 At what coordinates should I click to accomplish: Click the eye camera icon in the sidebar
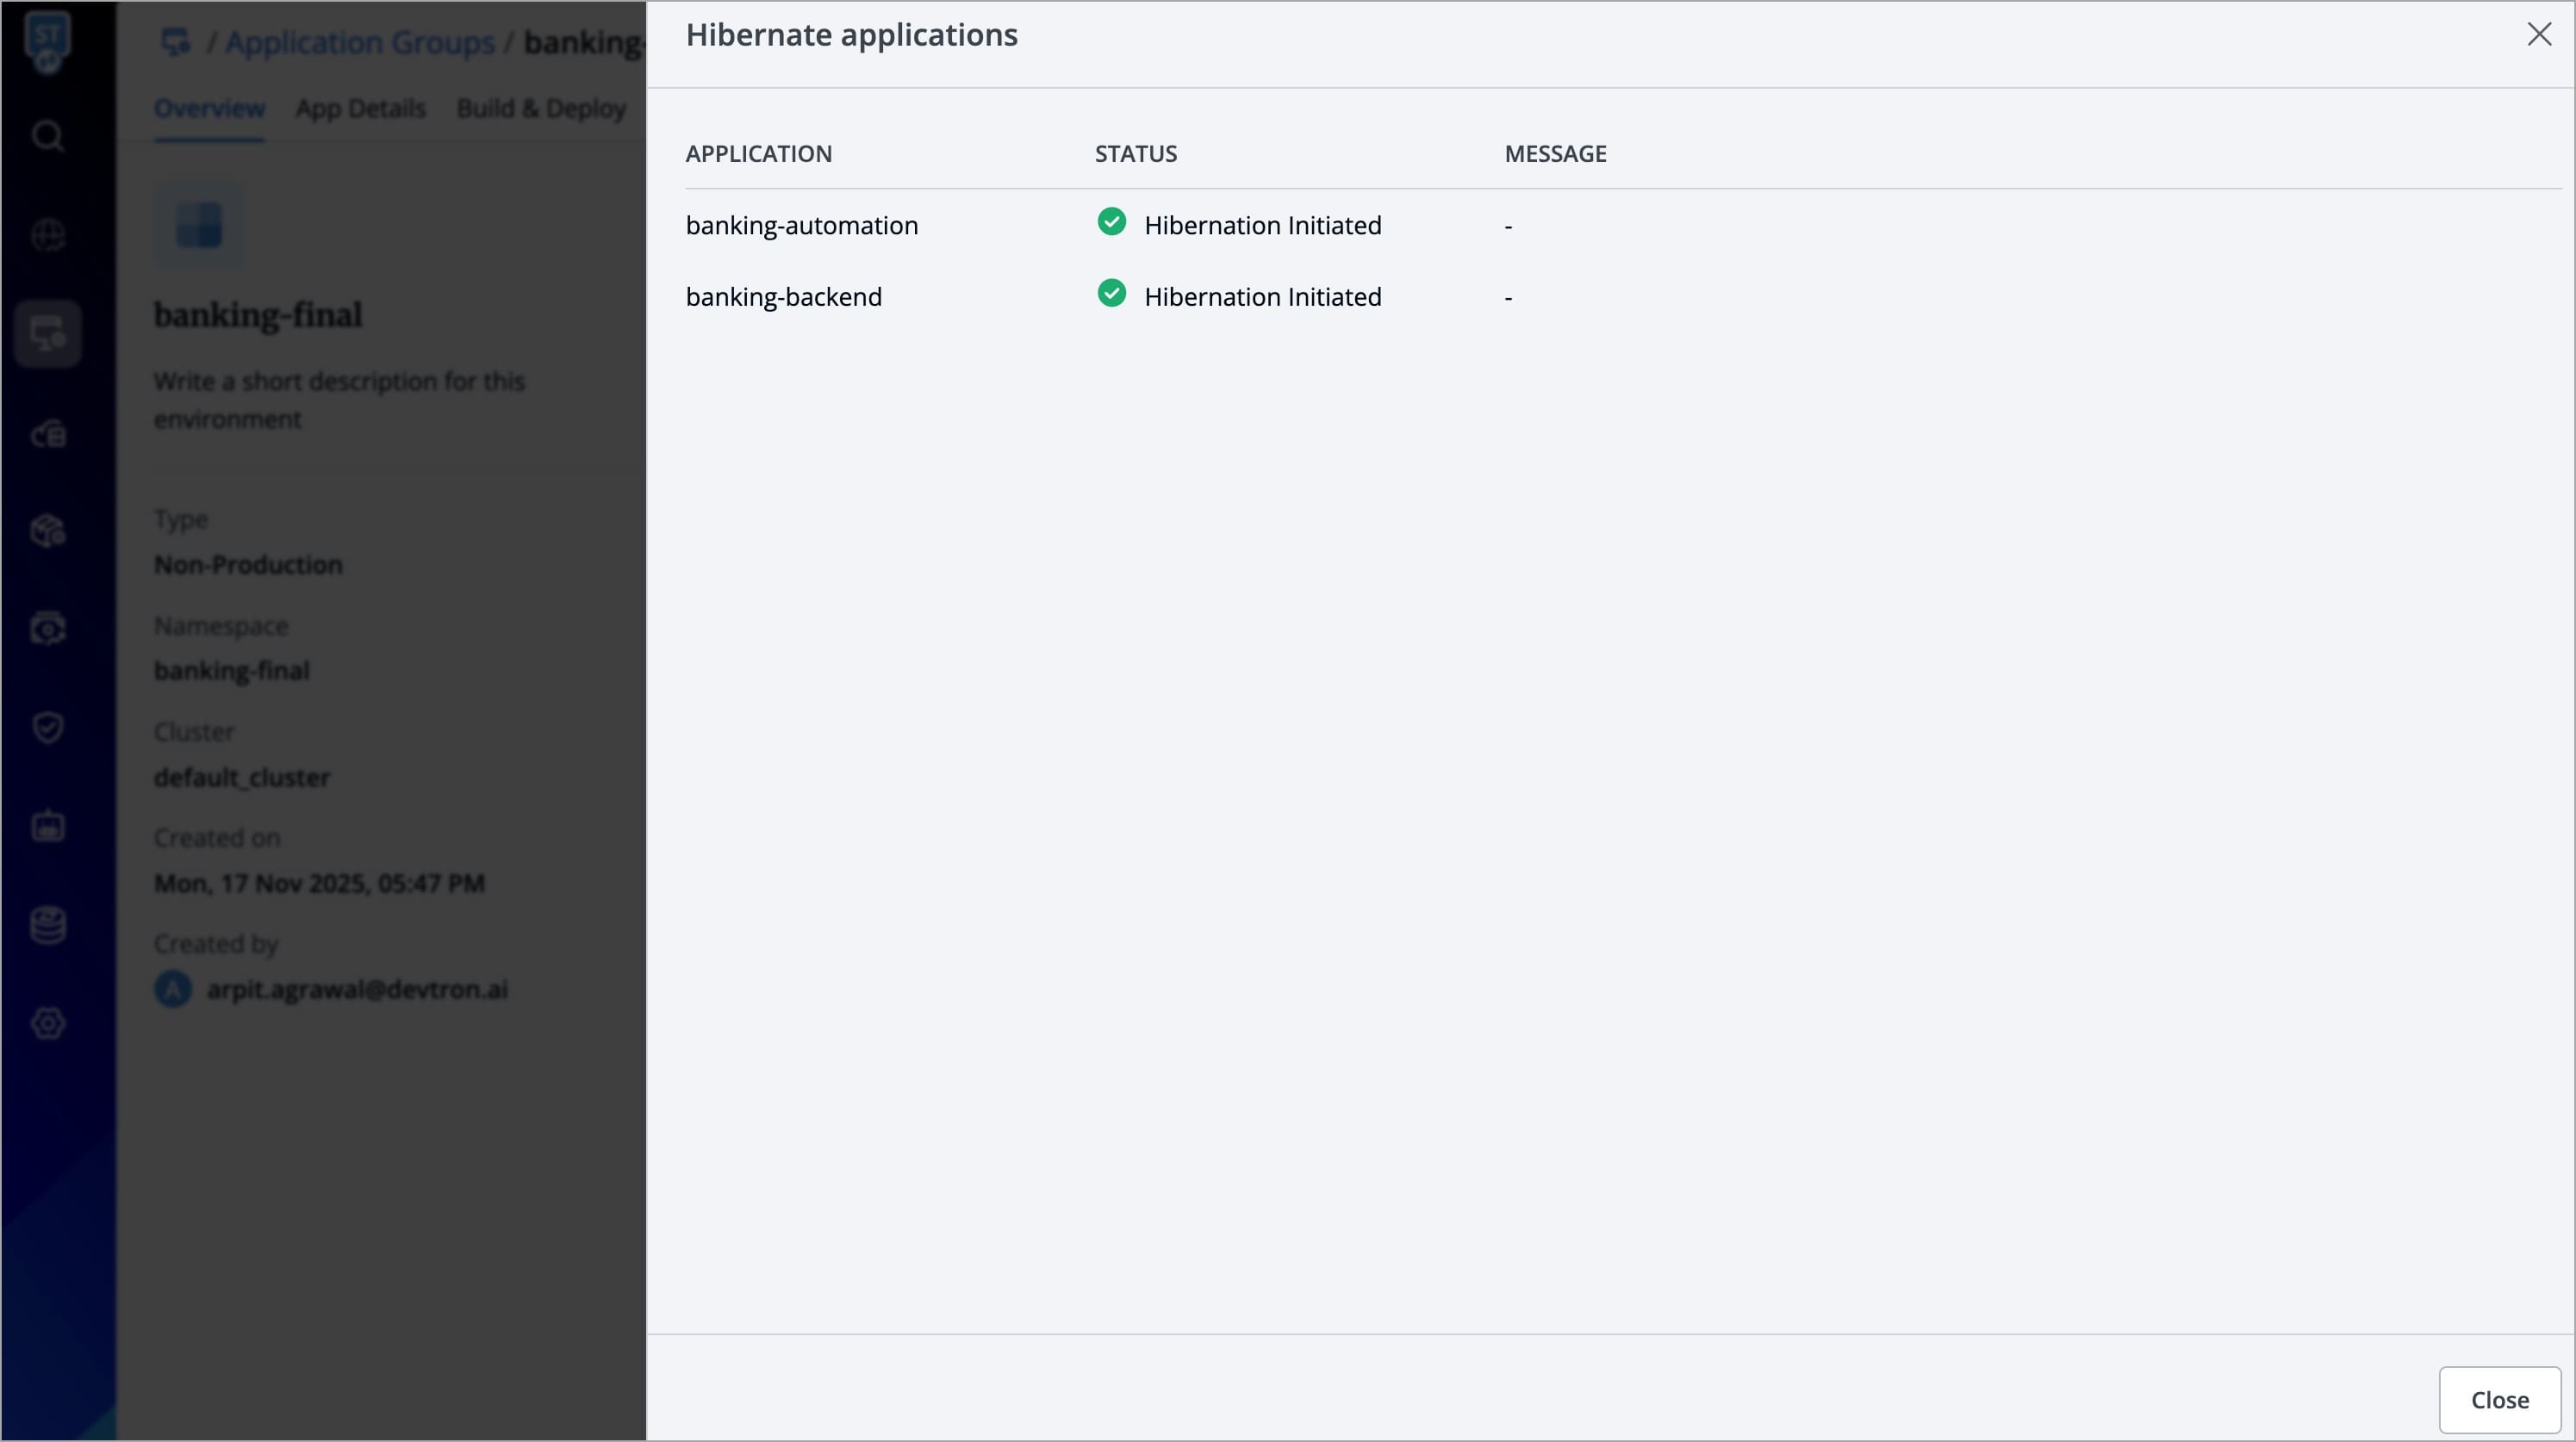point(48,629)
